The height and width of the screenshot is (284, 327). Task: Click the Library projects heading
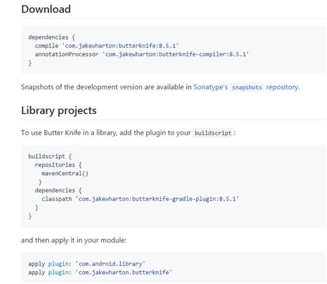pyautogui.click(x=59, y=111)
